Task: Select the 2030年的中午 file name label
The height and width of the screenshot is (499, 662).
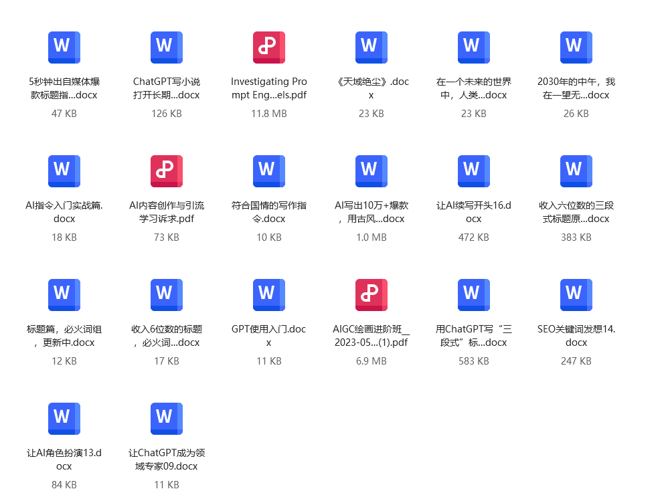Action: tap(576, 88)
